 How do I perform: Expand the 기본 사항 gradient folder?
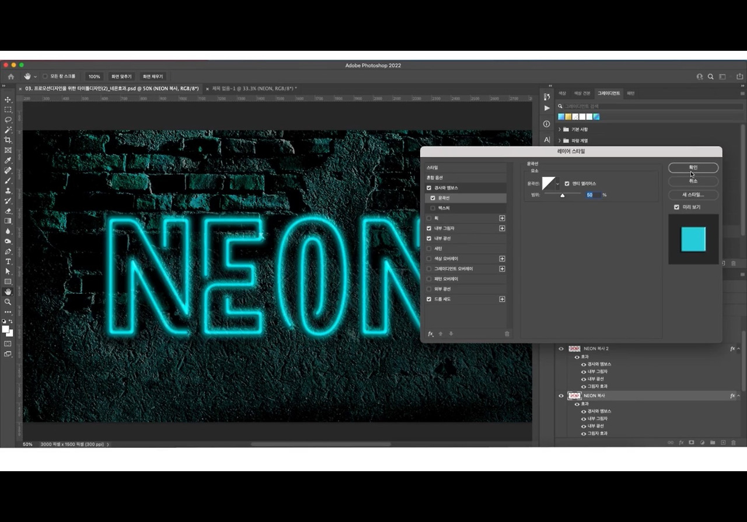pyautogui.click(x=560, y=130)
